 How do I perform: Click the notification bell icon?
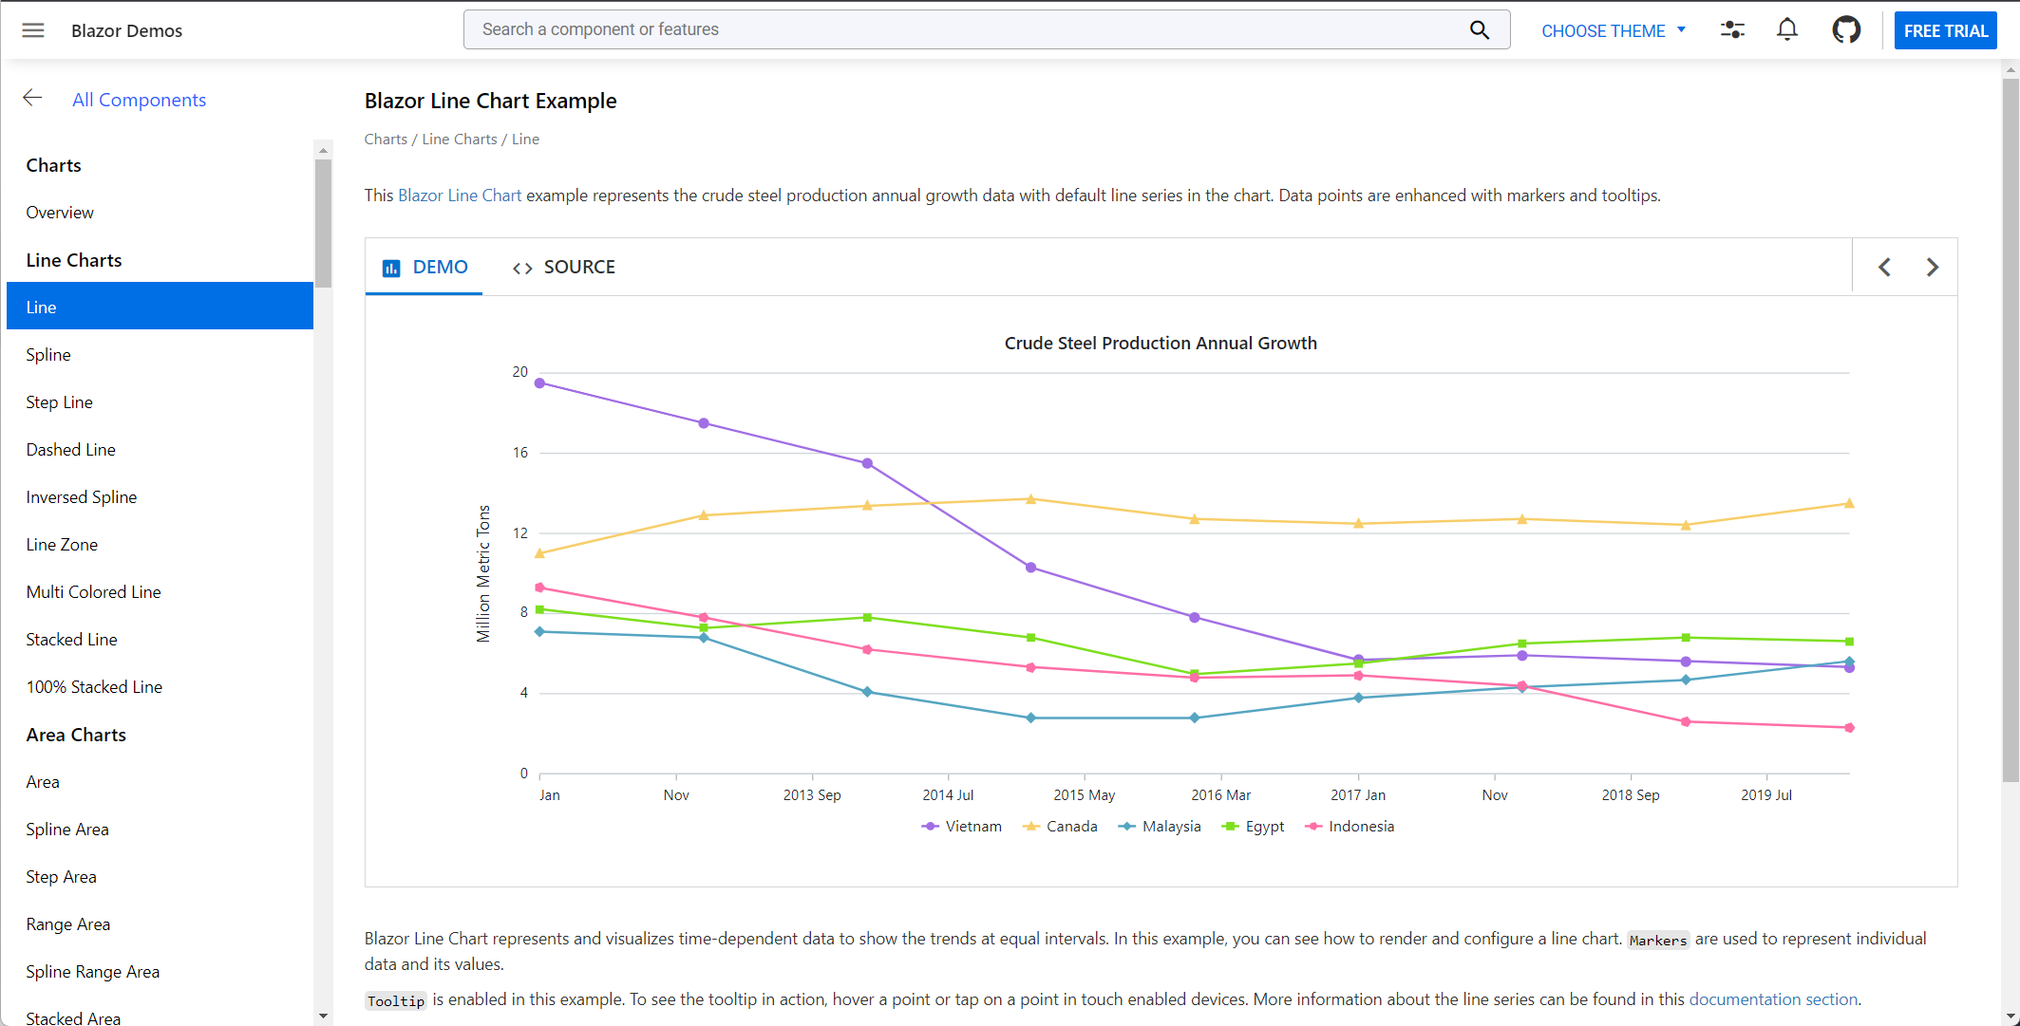pyautogui.click(x=1786, y=30)
